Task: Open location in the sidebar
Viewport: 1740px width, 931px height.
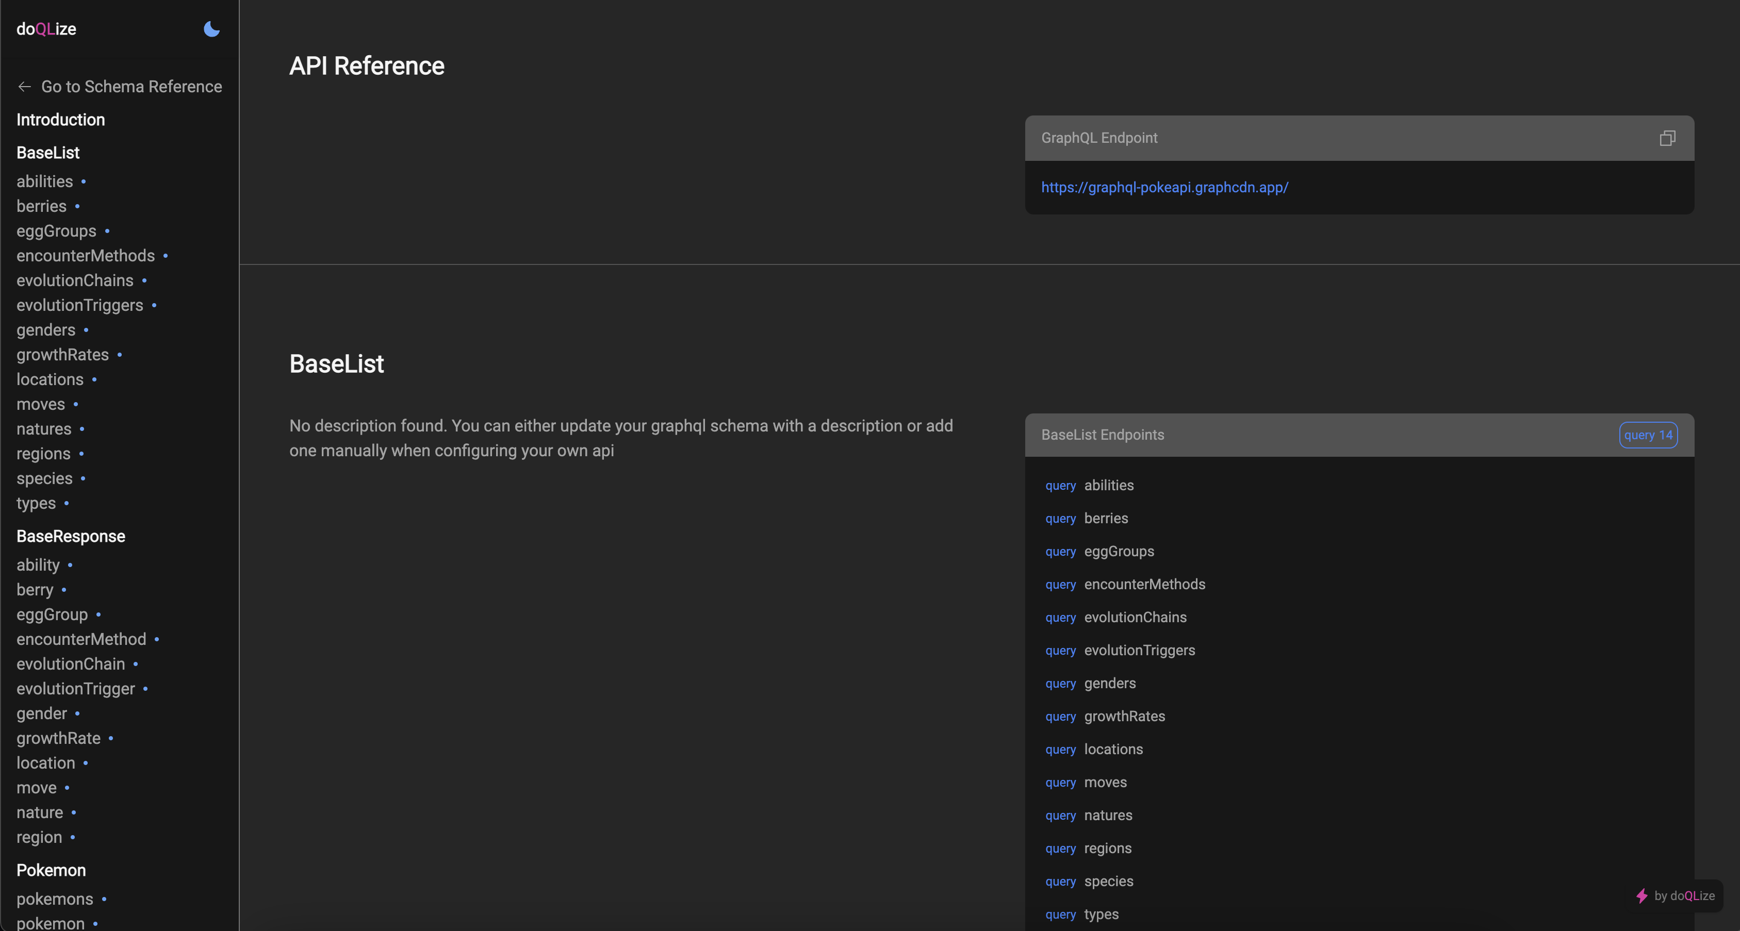Action: click(46, 763)
